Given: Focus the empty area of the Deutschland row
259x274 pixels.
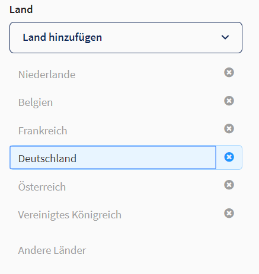Looking at the screenshot, I should [146, 157].
